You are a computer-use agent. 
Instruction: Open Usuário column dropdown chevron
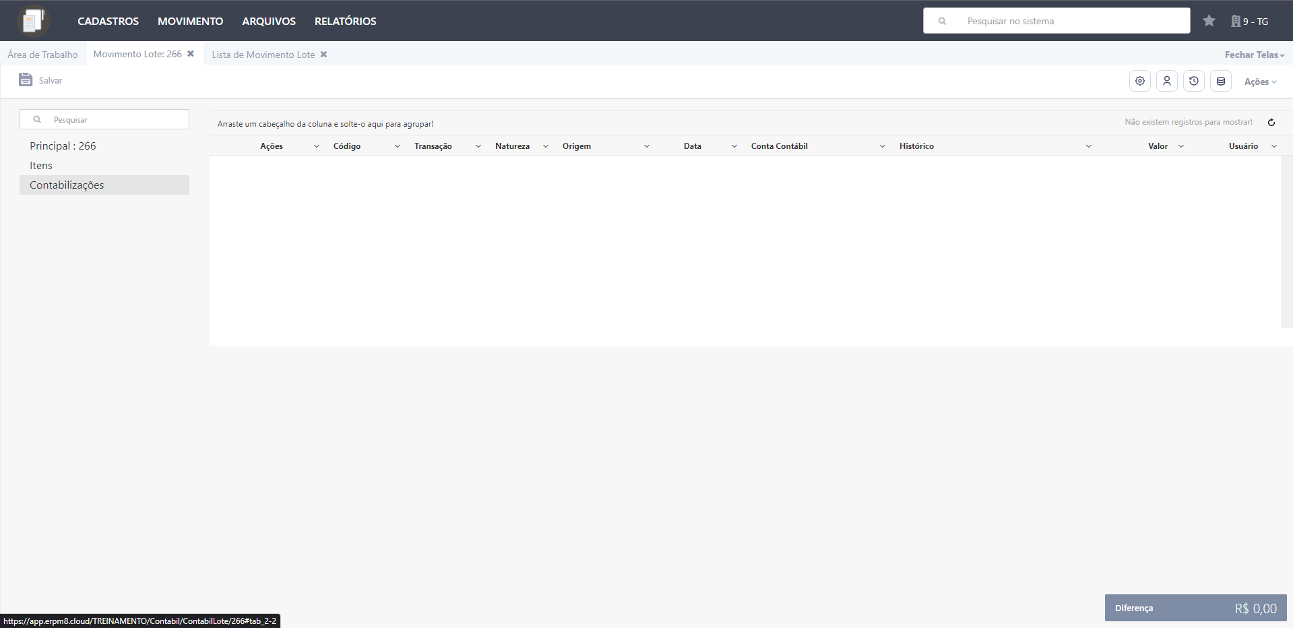1274,146
